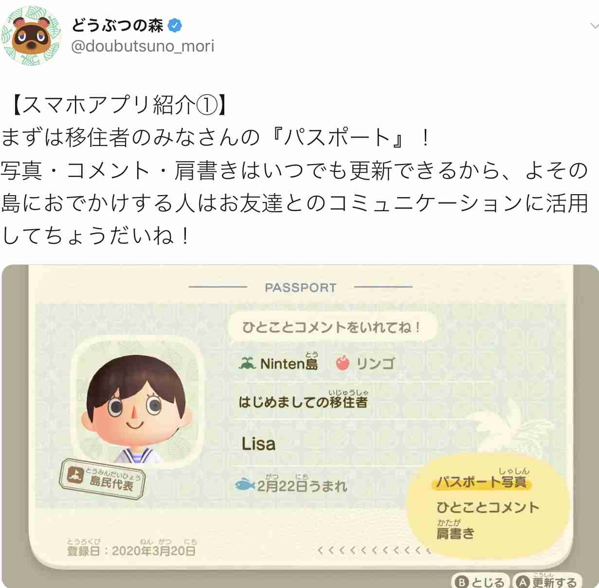Screen dimensions: 599x588
Task: Click the どうぶつの森 account name
Action: 117,25
